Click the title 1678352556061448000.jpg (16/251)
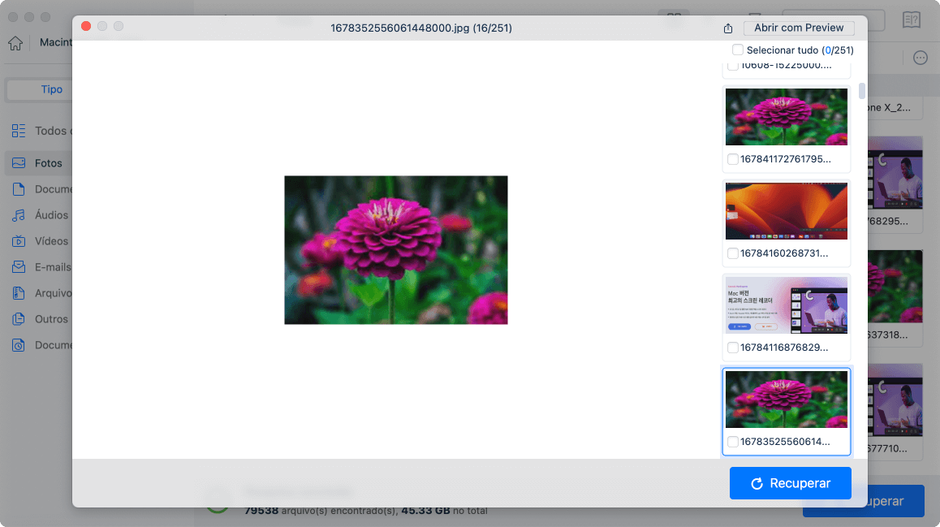 coord(420,28)
